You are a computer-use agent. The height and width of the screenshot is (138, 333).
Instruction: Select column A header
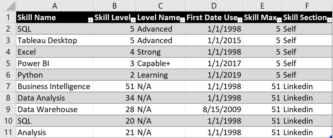(x=54, y=6)
